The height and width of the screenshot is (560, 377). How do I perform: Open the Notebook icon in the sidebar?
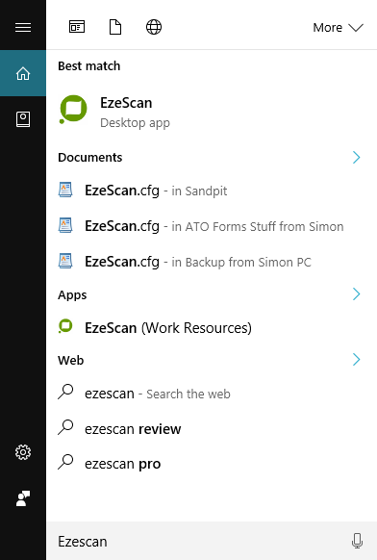[23, 119]
